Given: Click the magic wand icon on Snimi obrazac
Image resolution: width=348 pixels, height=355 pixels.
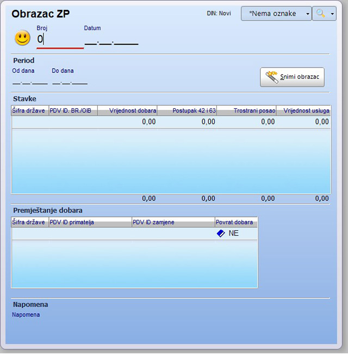Looking at the screenshot, I should (x=271, y=77).
